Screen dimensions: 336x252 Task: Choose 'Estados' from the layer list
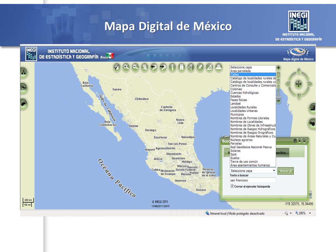[x=253, y=97]
